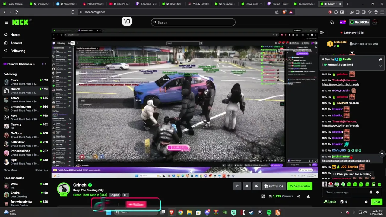386x217 pixels.
Task: Open the purple wallet card icon
Action: tap(342, 22)
